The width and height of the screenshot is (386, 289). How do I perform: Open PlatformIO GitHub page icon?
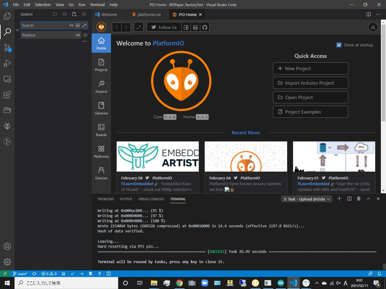205,27
